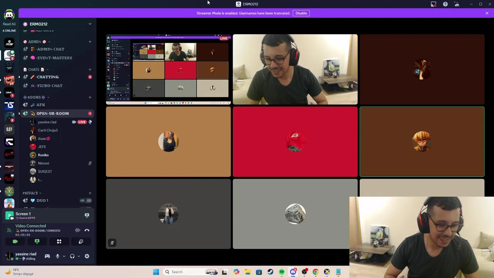
Task: Join the DUO 1 voice channel
Action: pos(57,200)
